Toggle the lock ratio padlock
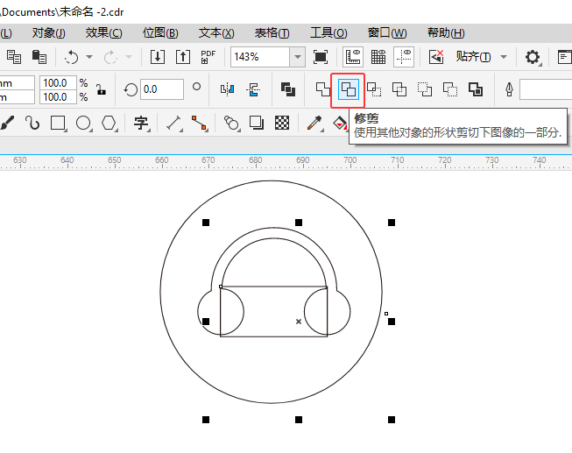 (102, 89)
